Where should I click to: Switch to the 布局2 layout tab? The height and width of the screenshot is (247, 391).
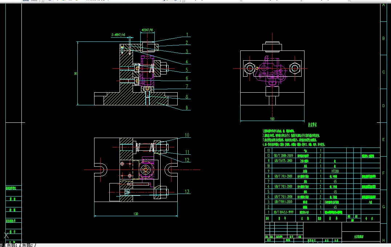[x=27, y=245]
